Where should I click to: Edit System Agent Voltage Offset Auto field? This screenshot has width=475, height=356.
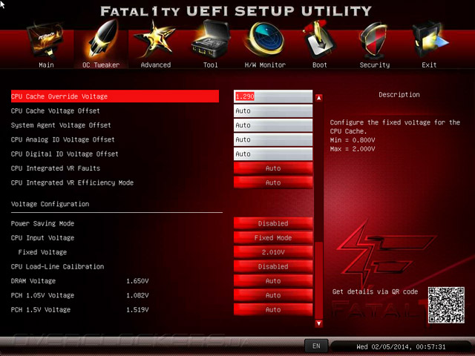click(273, 125)
